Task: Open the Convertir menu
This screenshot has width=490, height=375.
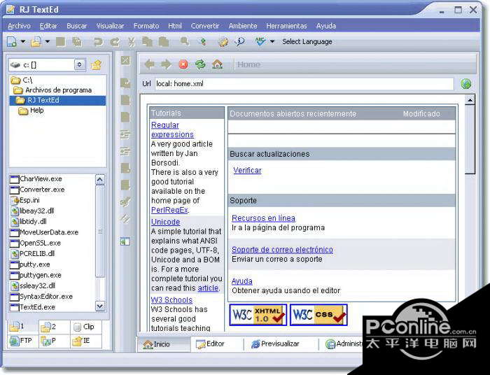Action: (x=205, y=26)
